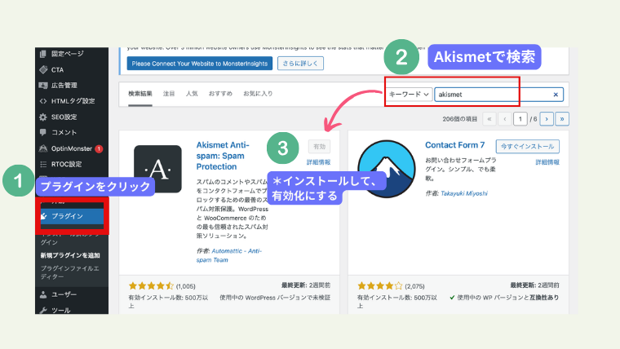620x349 pixels.
Task: Expand the キーワード search type dropdown
Action: point(409,95)
